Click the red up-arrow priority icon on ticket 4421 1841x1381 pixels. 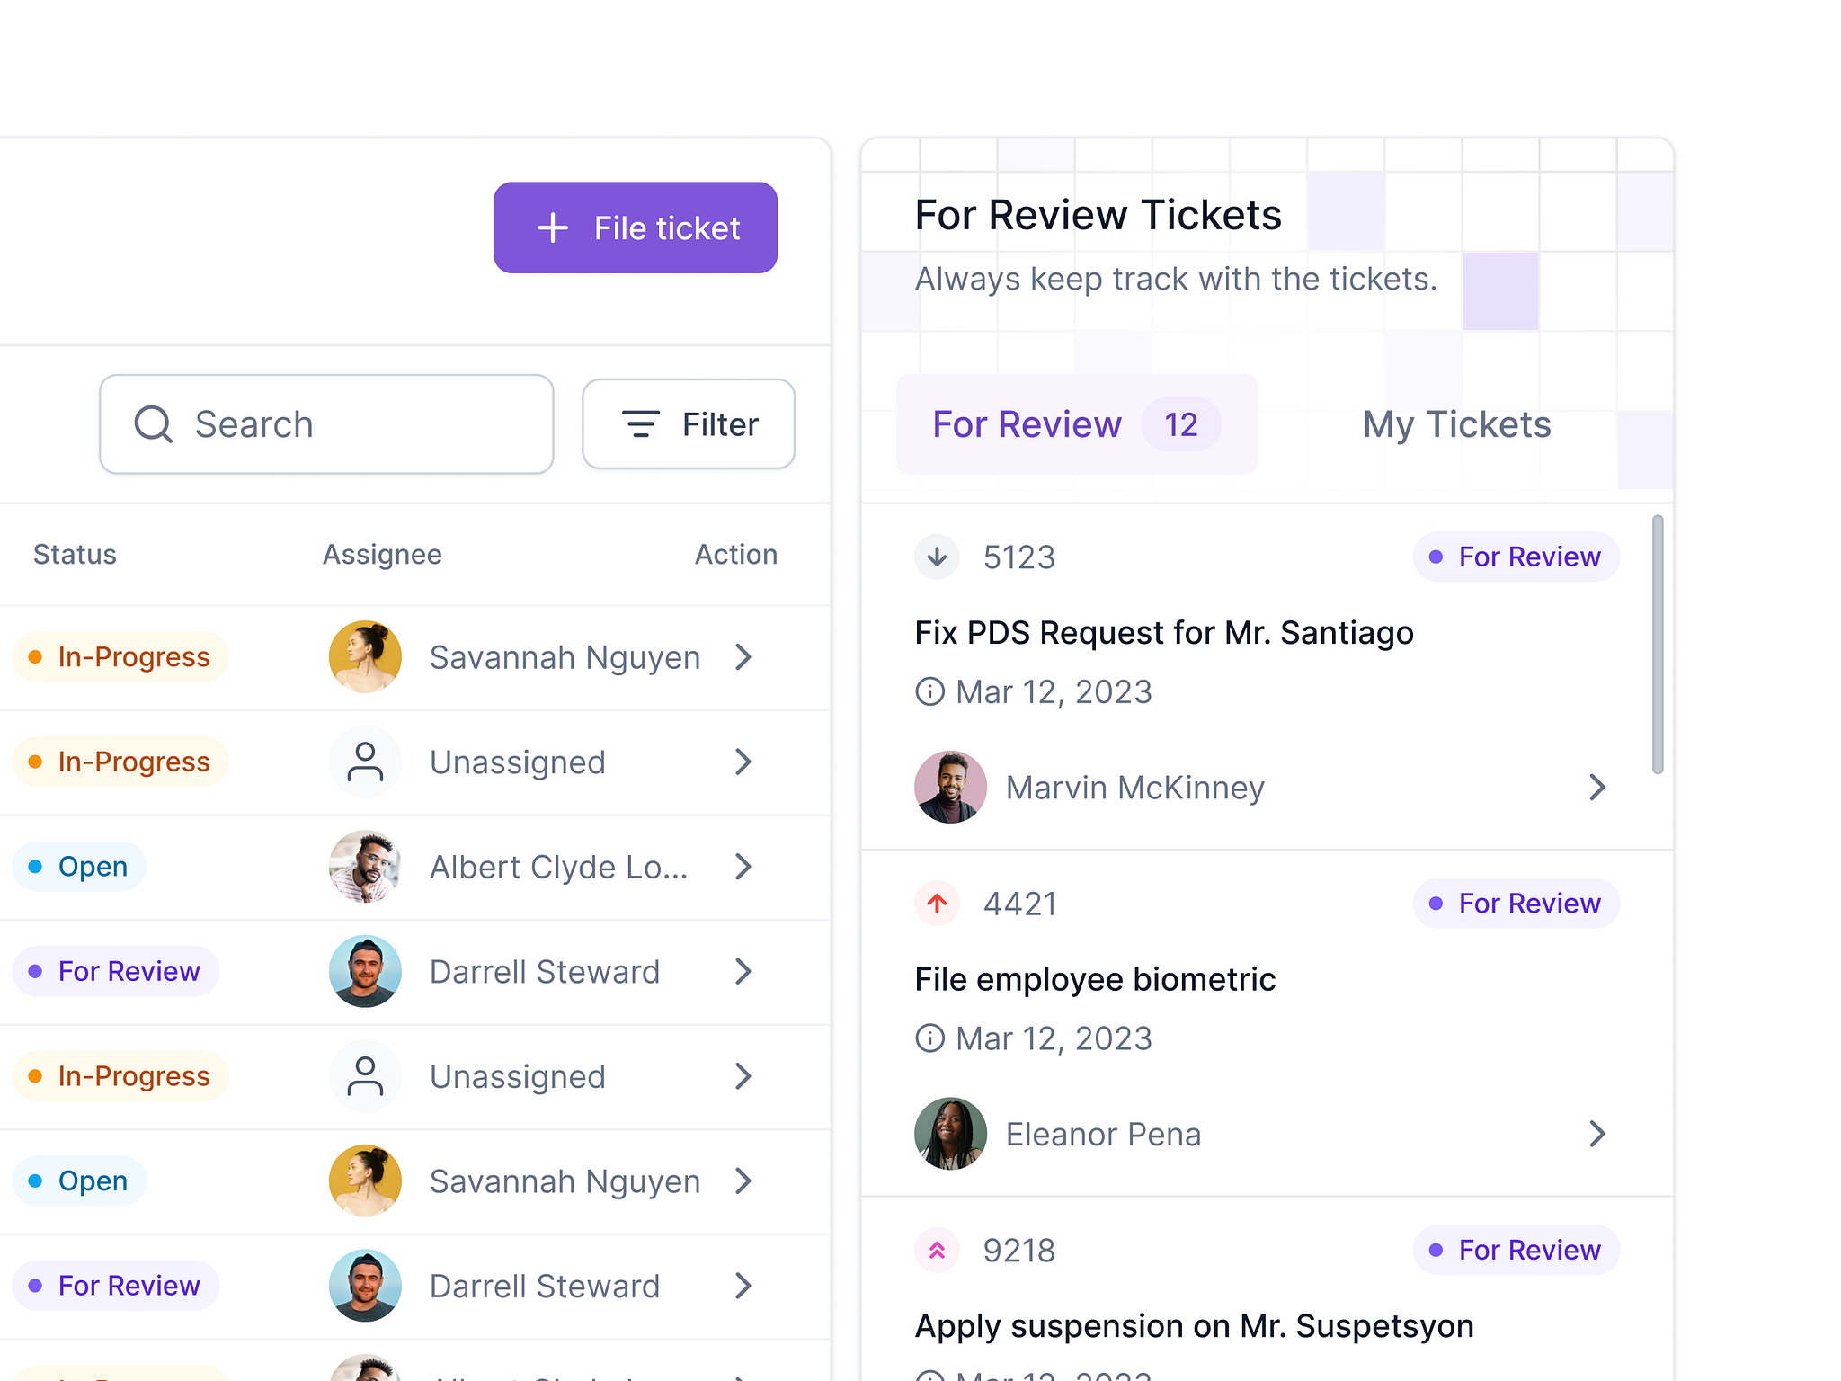(937, 904)
